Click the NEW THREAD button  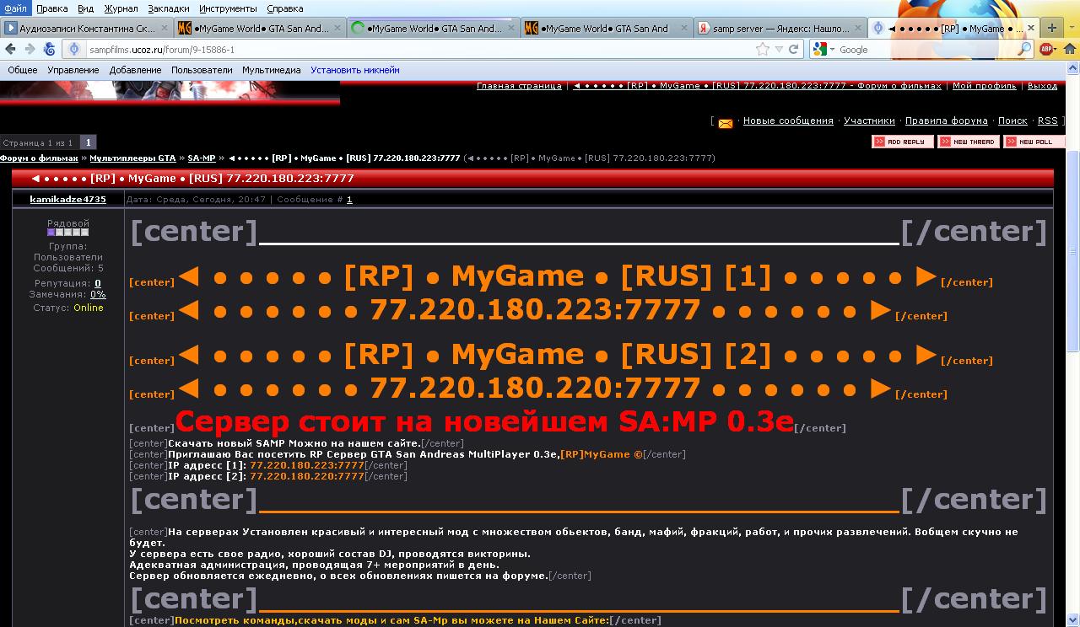pos(969,142)
